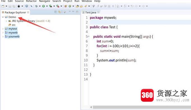Collapse the Demo project node
This screenshot has width=191, height=110.
3,17
